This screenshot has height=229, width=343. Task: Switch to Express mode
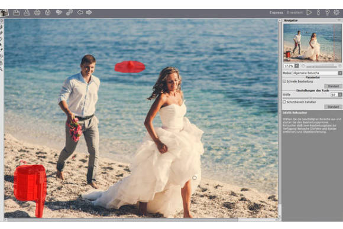(276, 12)
